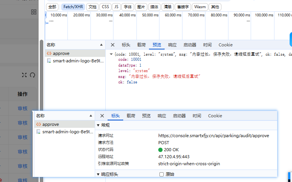Click the request URL value console.smartxfjy.cn
Viewport: 292px width, 182px height.
click(214, 136)
